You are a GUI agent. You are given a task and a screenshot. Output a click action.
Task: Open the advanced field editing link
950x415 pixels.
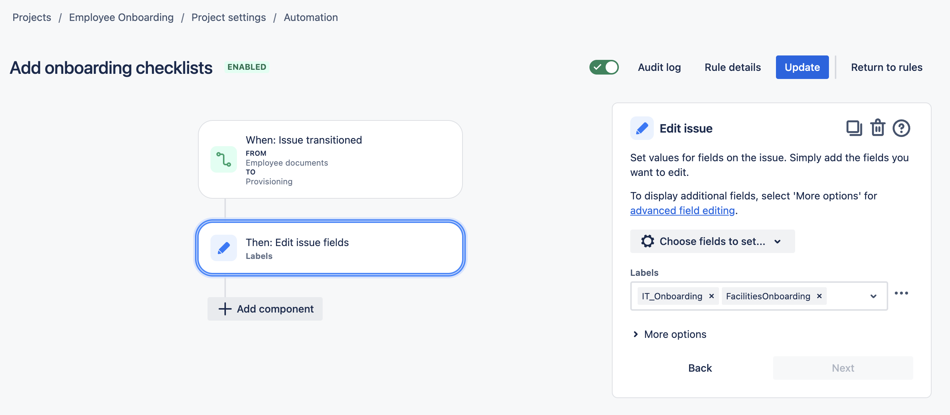682,210
